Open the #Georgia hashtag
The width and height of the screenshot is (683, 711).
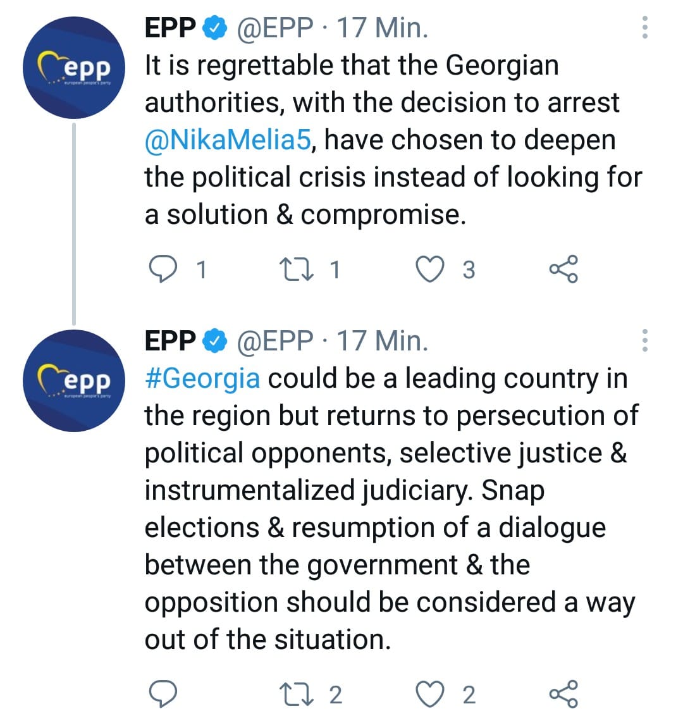[x=202, y=378]
